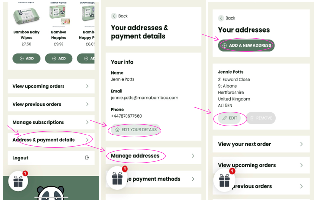Click the Back arrow on Your addresses page
This screenshot has height=203, width=316.
pos(222,18)
